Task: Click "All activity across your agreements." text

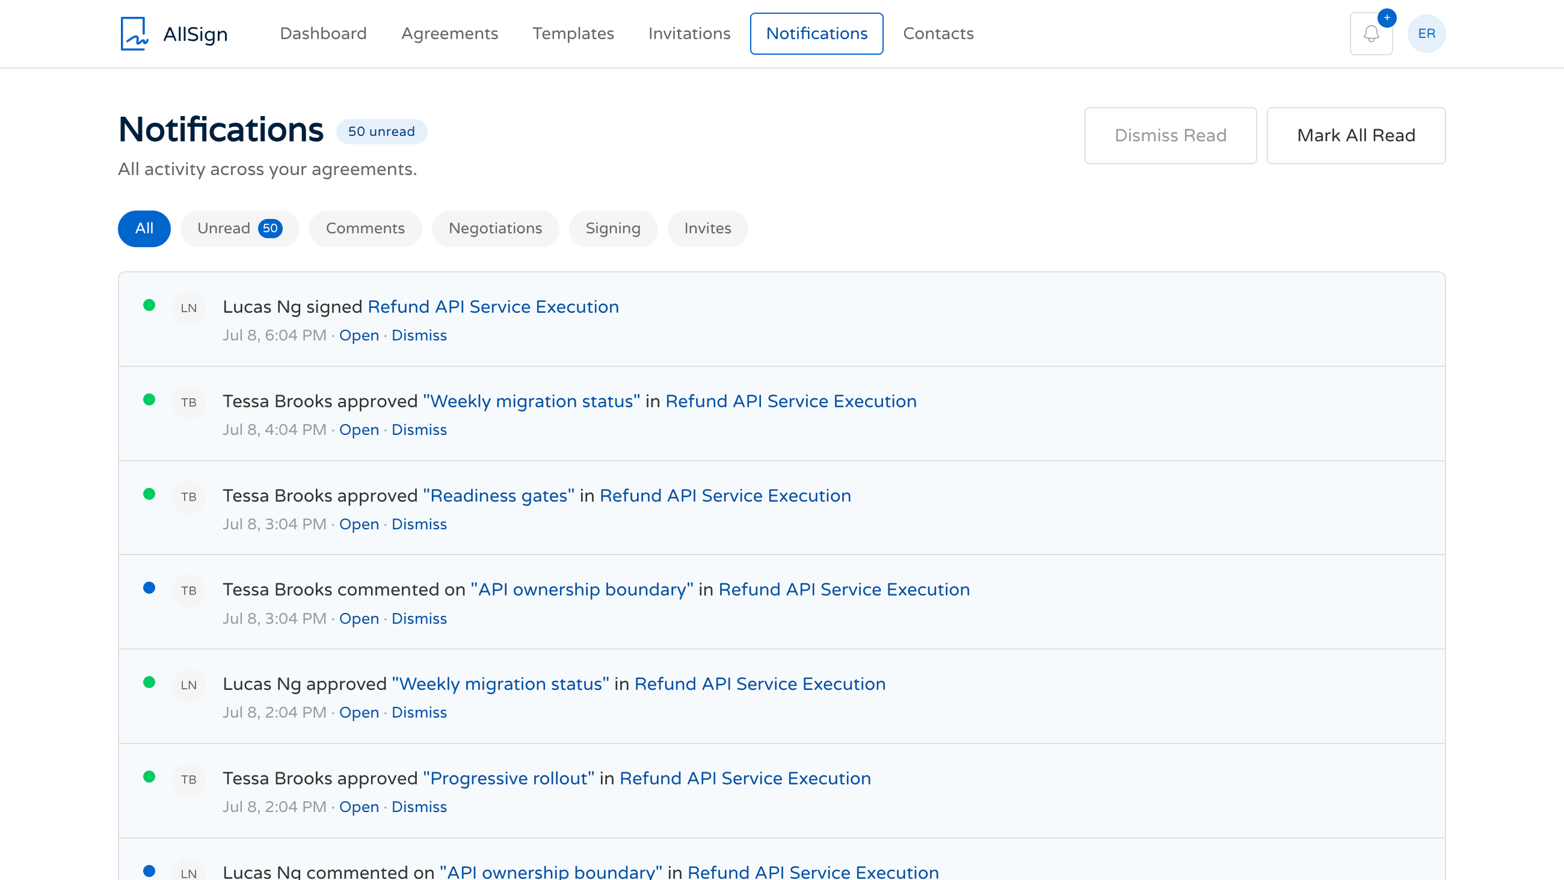Action: pyautogui.click(x=267, y=169)
